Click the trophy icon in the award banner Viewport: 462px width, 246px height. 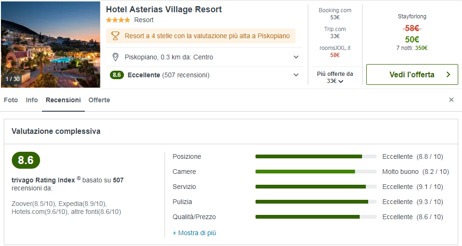pos(115,36)
